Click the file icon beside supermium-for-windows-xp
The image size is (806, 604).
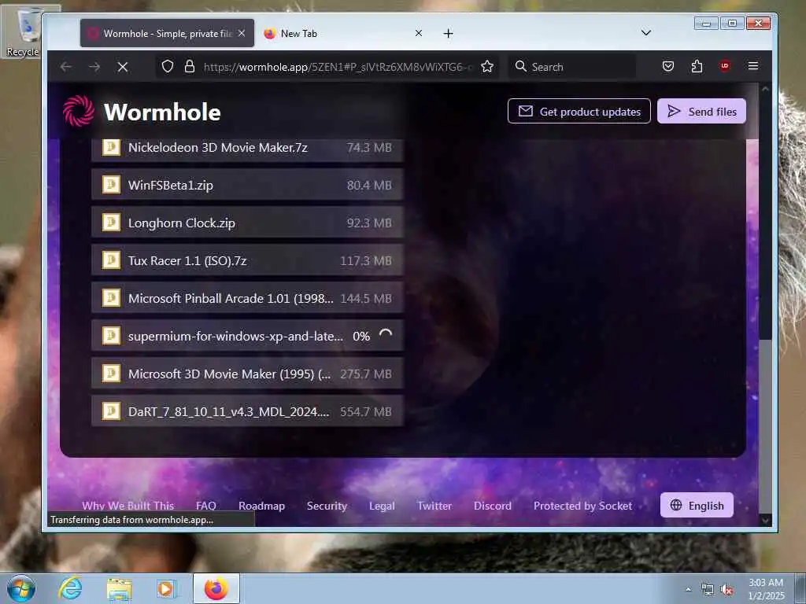pyautogui.click(x=111, y=335)
